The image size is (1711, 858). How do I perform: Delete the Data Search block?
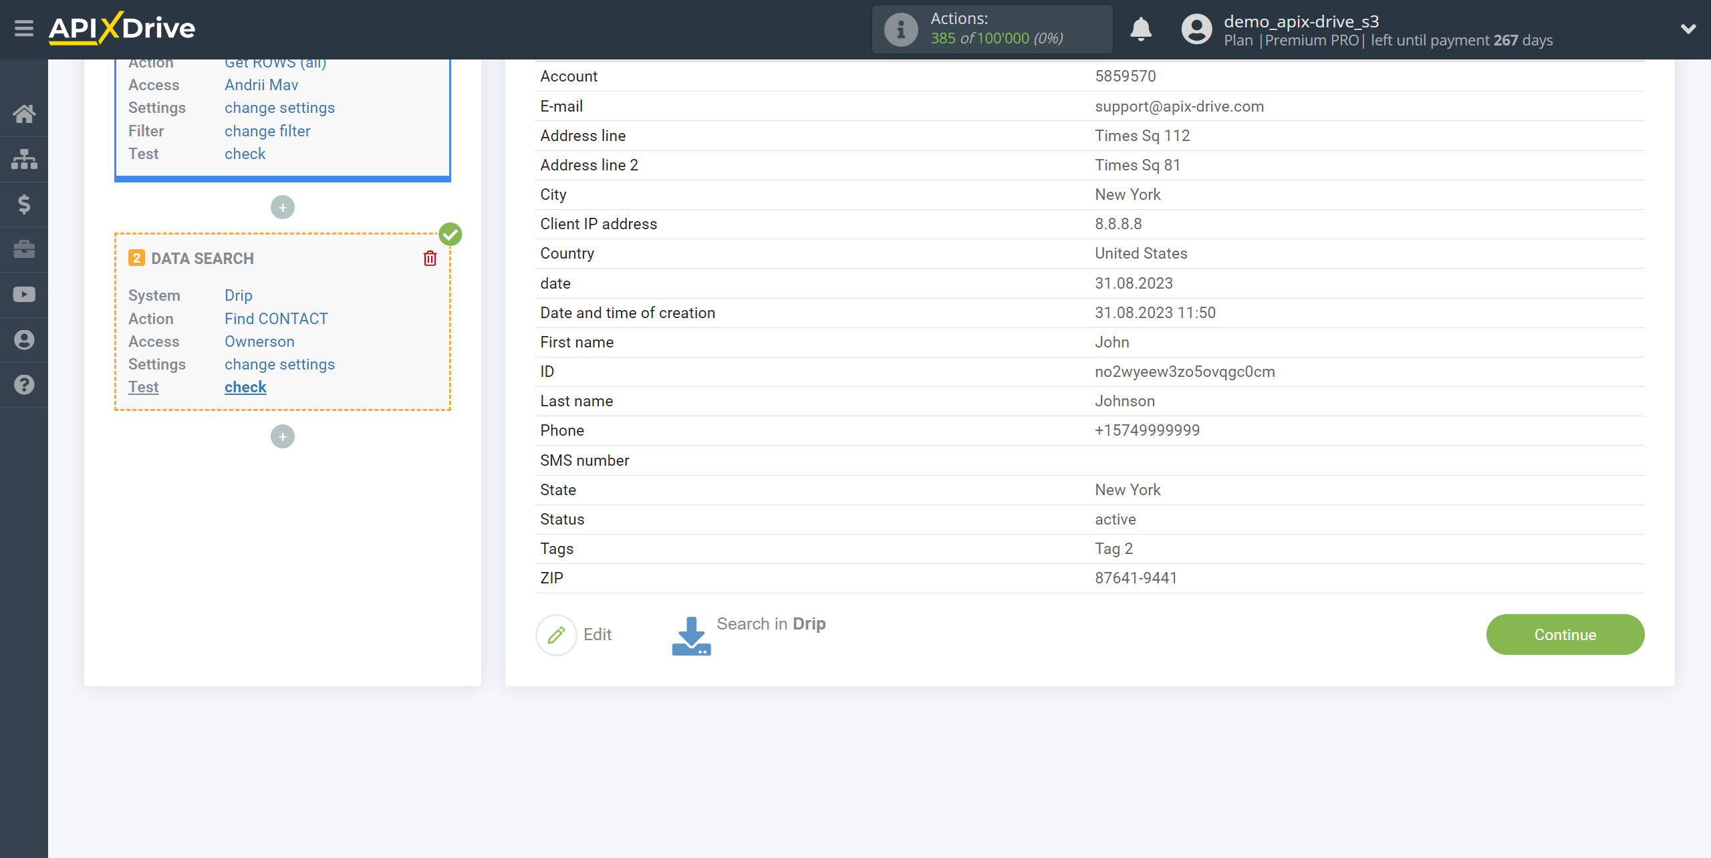pyautogui.click(x=430, y=259)
